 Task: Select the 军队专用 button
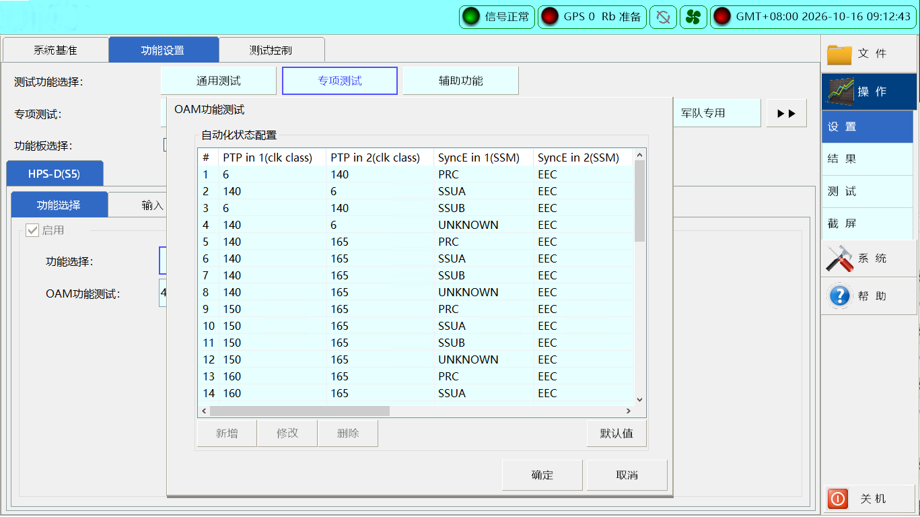click(x=717, y=113)
